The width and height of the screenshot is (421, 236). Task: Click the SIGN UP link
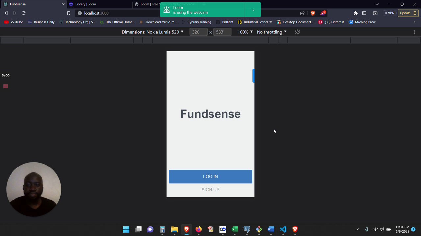click(x=210, y=190)
